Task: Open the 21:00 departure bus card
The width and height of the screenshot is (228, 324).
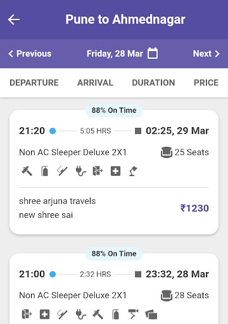Action: tap(114, 289)
